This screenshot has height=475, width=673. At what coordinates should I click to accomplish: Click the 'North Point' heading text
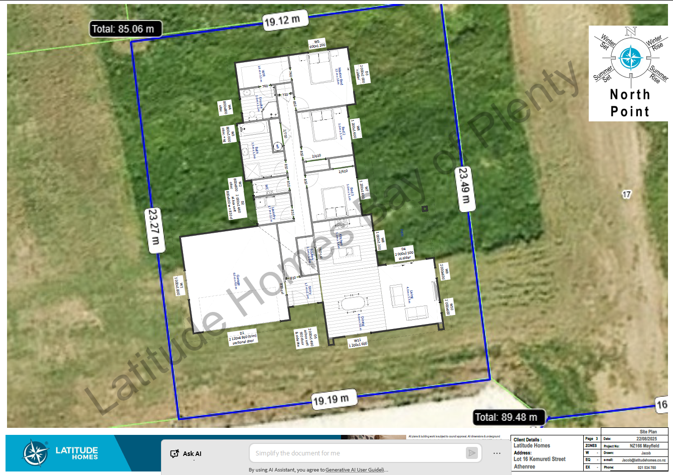(630, 103)
